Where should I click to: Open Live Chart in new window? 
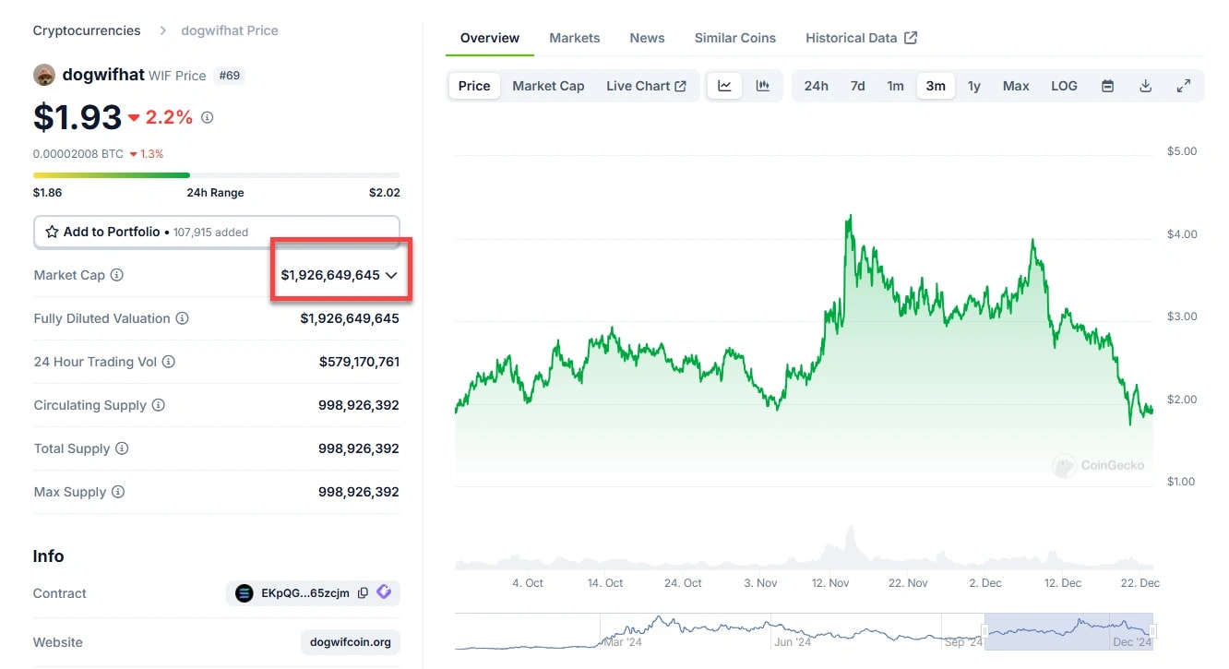(646, 86)
